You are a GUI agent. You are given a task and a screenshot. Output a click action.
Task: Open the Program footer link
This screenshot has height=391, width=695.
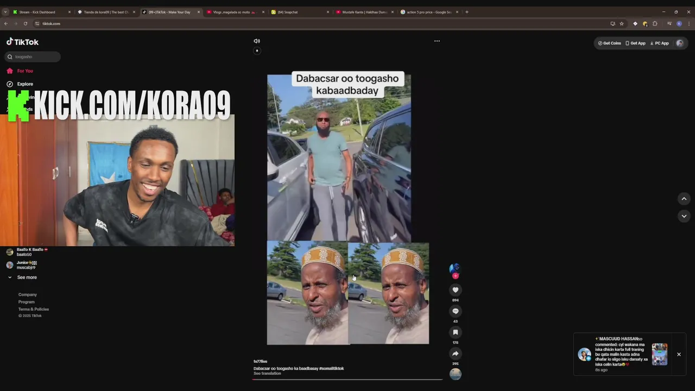coord(27,302)
